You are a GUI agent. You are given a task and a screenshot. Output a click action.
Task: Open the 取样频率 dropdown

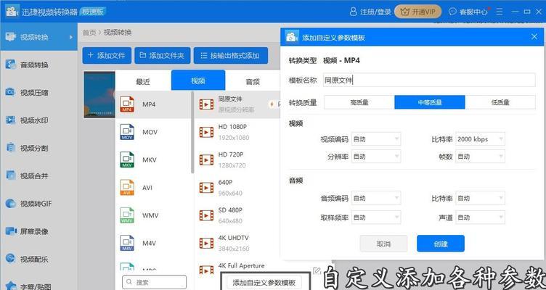click(376, 217)
